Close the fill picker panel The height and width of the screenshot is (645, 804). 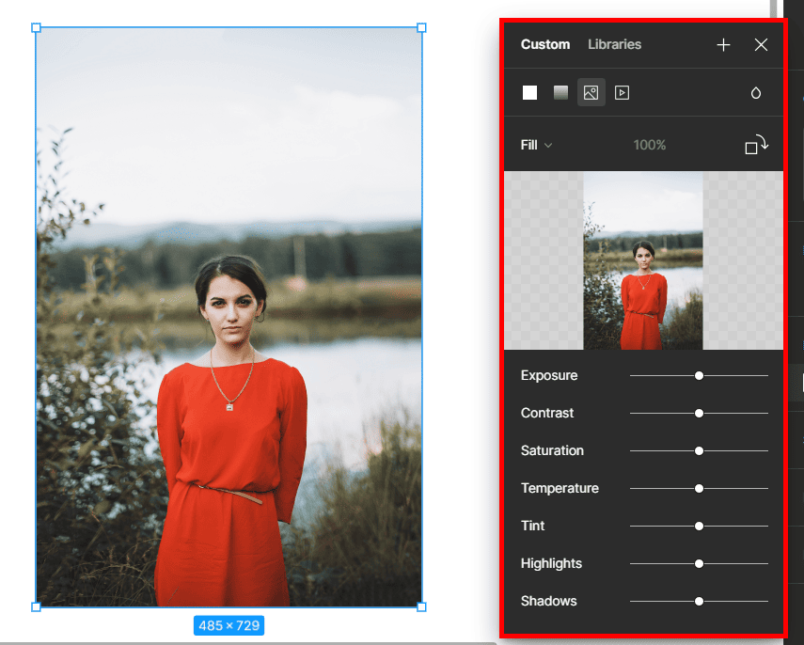tap(761, 45)
